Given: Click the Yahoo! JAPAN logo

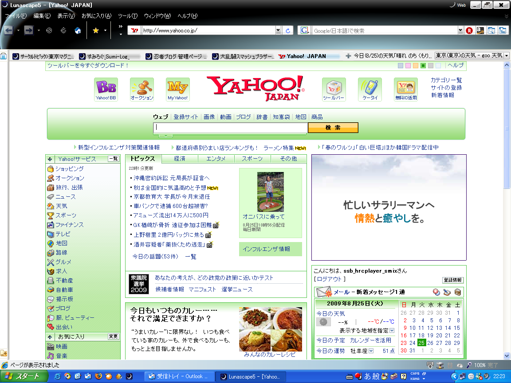Looking at the screenshot, I should [256, 88].
